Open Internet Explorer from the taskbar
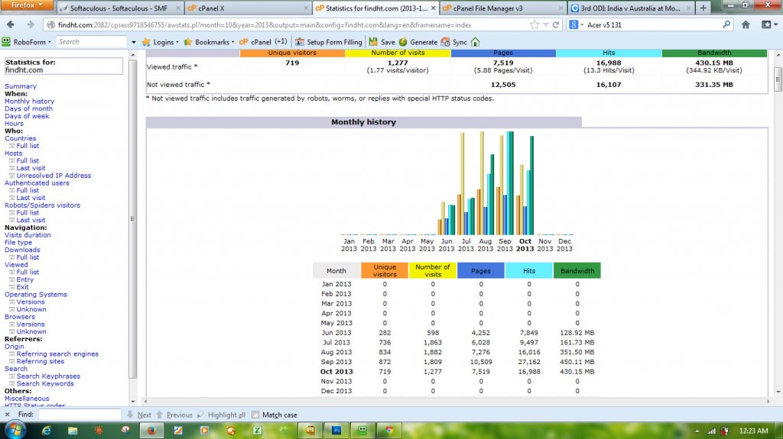The image size is (783, 439). click(x=47, y=431)
